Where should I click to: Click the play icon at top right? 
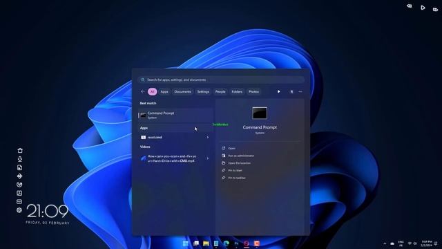pyautogui.click(x=423, y=8)
